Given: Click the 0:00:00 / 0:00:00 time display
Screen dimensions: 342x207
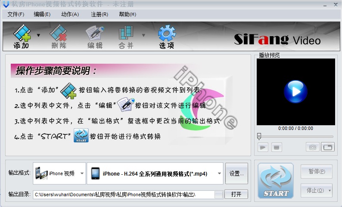Looking at the screenshot, I should (295, 128).
